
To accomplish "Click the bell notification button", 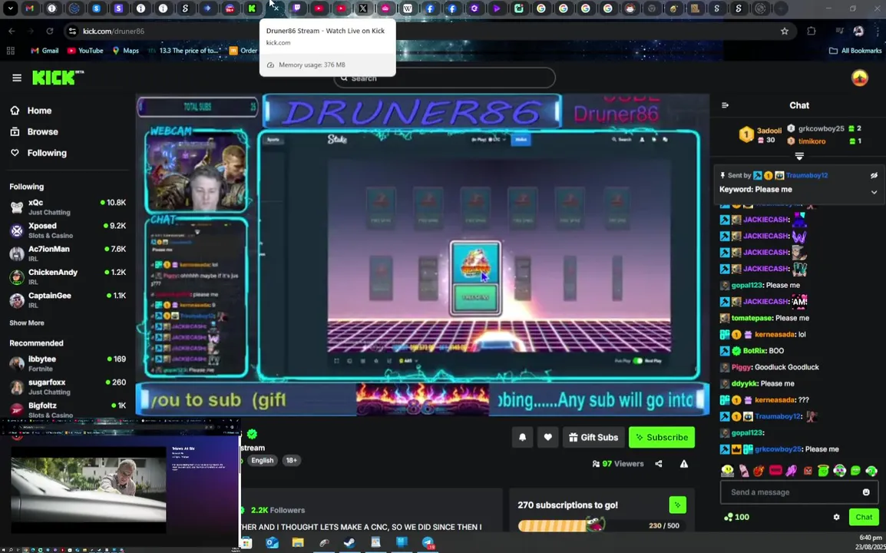I will click(x=522, y=437).
